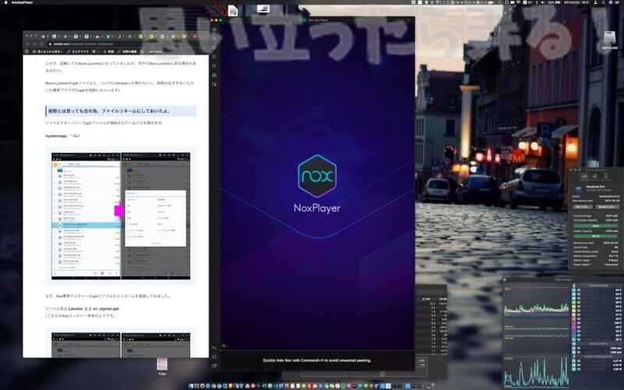Open the Apple menu
This screenshot has height=390, width=624.
(x=5, y=2)
